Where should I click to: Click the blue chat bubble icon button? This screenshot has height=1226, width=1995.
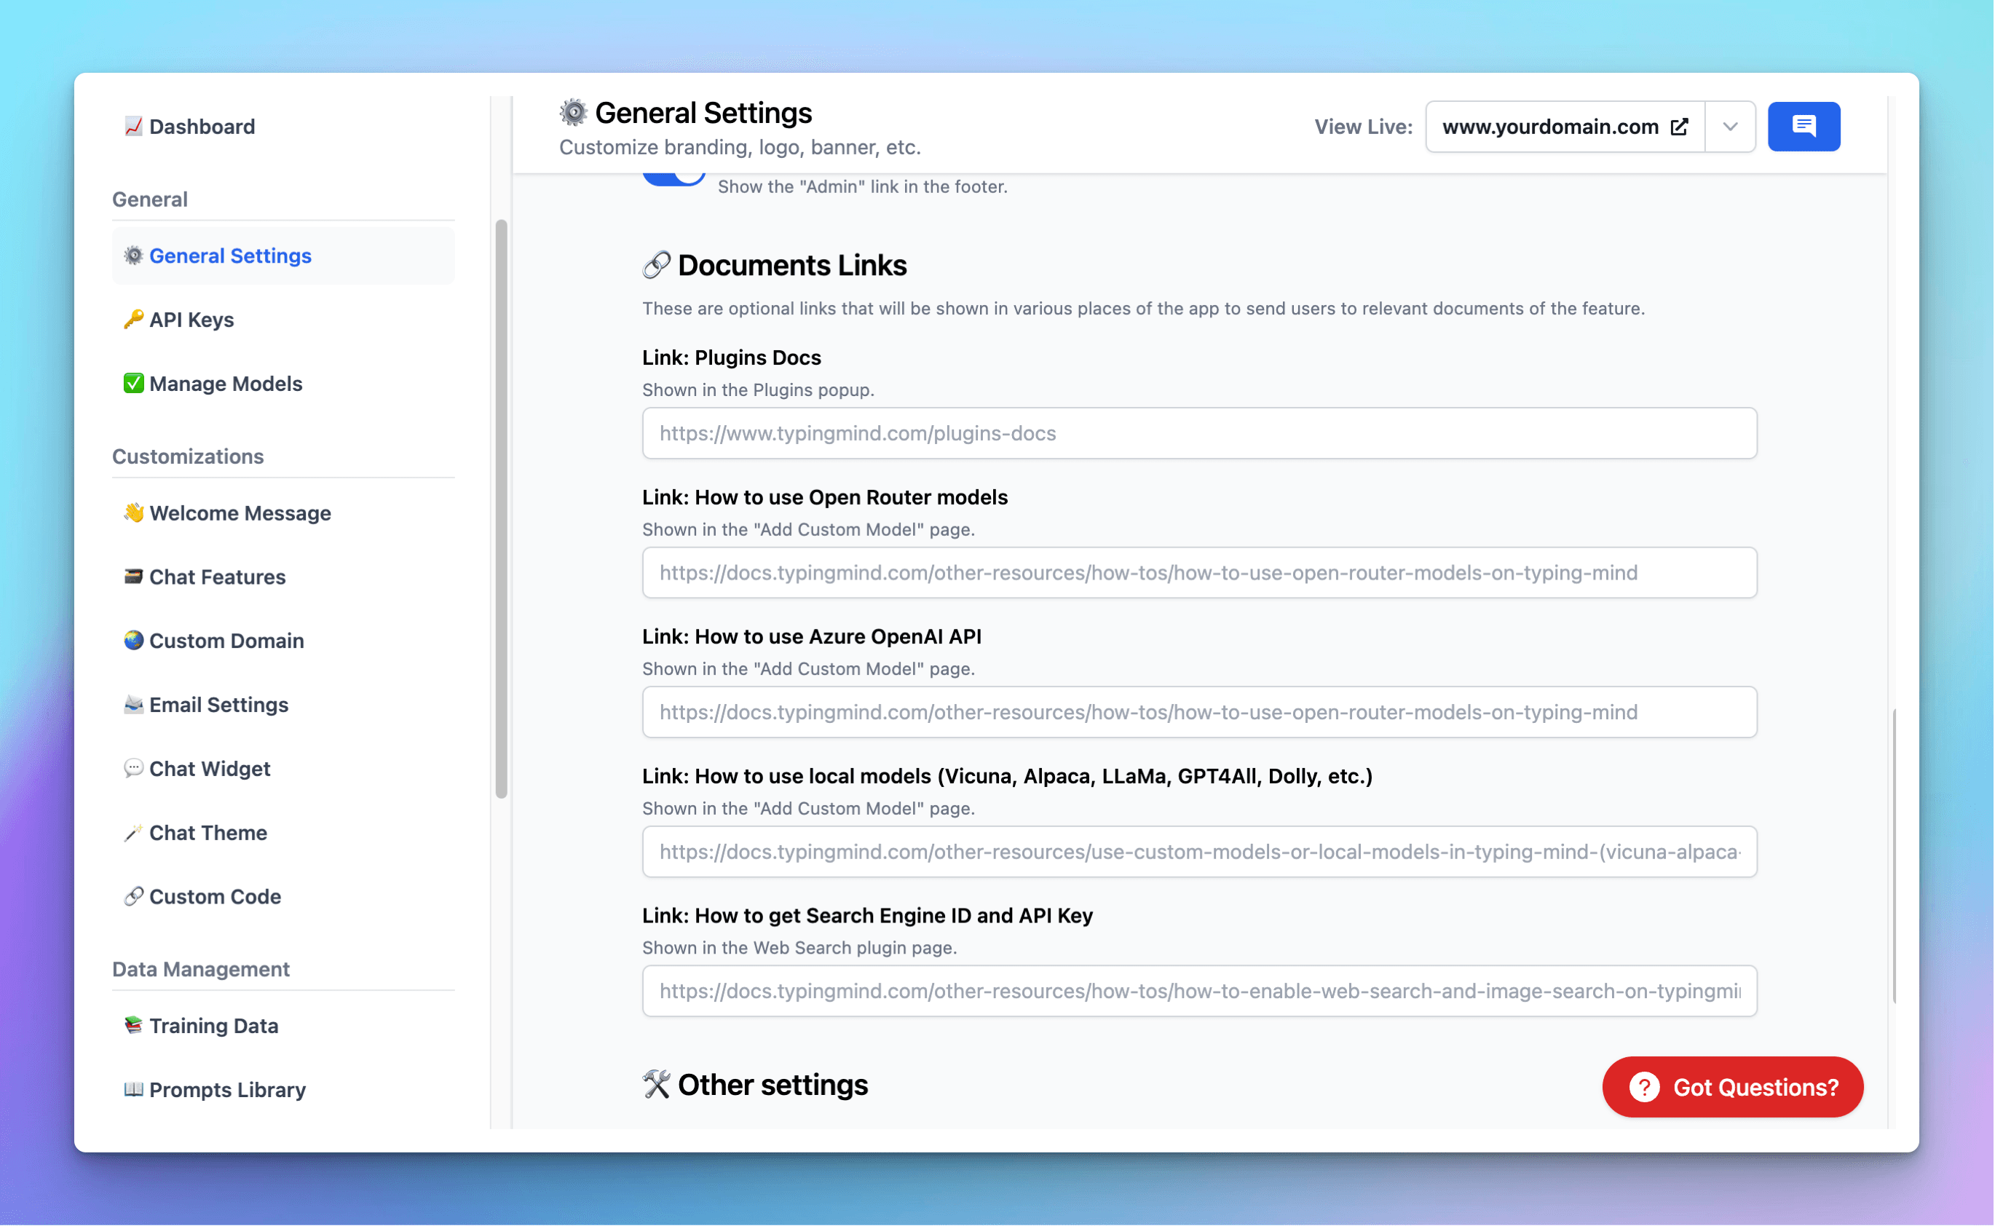coord(1803,127)
